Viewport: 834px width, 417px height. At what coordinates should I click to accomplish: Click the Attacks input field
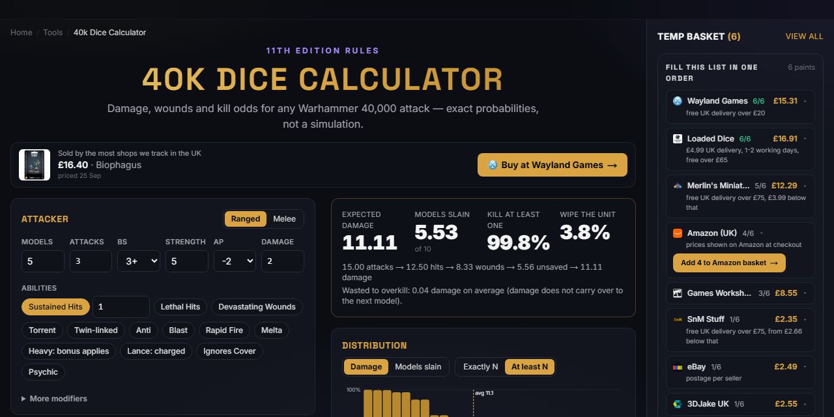pos(91,261)
